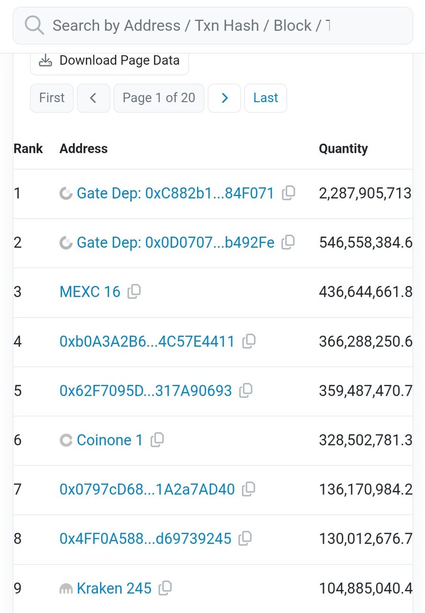The height and width of the screenshot is (613, 425).
Task: Click the Quantity column header
Action: (x=343, y=149)
